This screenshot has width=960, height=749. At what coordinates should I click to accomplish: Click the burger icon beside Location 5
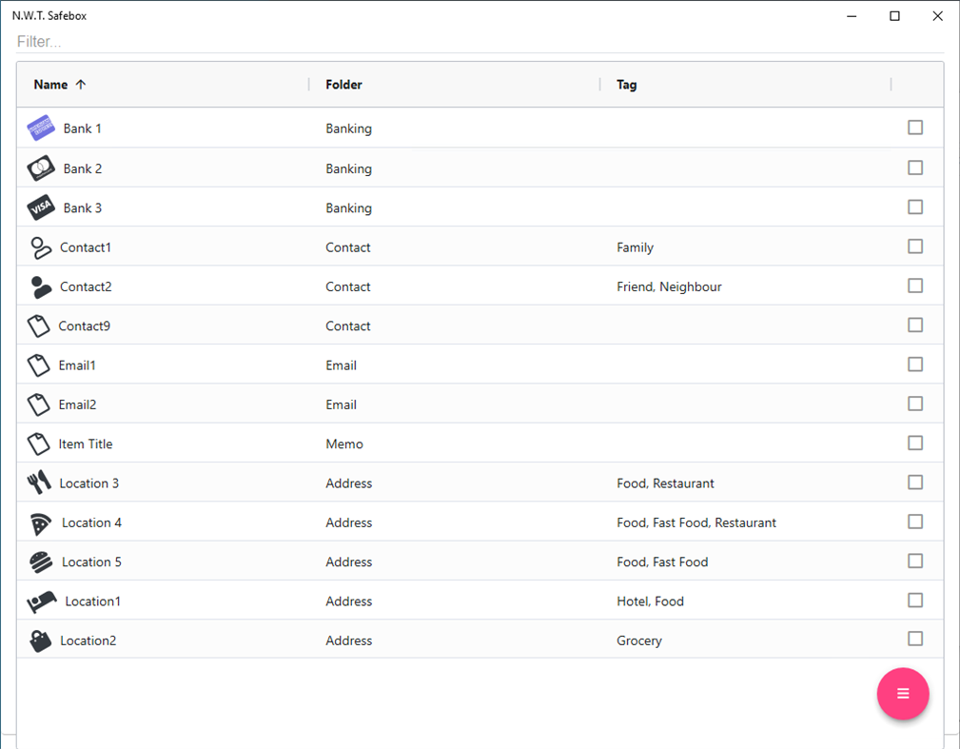click(x=41, y=562)
